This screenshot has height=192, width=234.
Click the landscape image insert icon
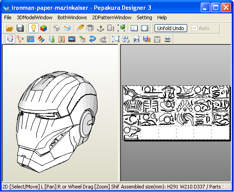click(72, 39)
